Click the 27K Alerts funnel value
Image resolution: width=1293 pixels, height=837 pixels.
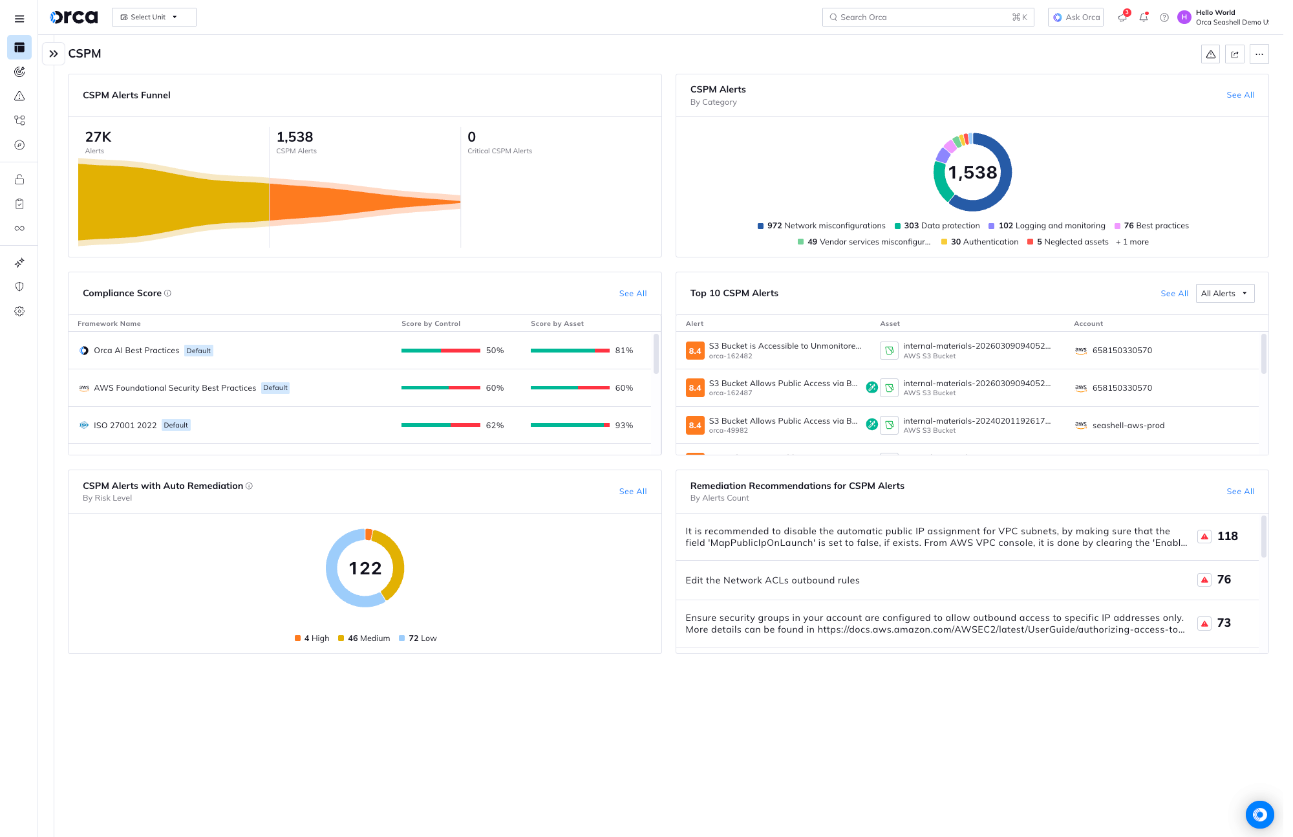[x=98, y=137]
